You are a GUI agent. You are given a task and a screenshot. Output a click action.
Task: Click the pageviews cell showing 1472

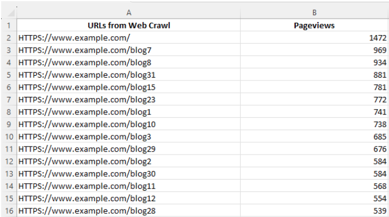click(314, 38)
